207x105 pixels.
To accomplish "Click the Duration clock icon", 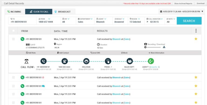I will pyautogui.click(x=98, y=45).
